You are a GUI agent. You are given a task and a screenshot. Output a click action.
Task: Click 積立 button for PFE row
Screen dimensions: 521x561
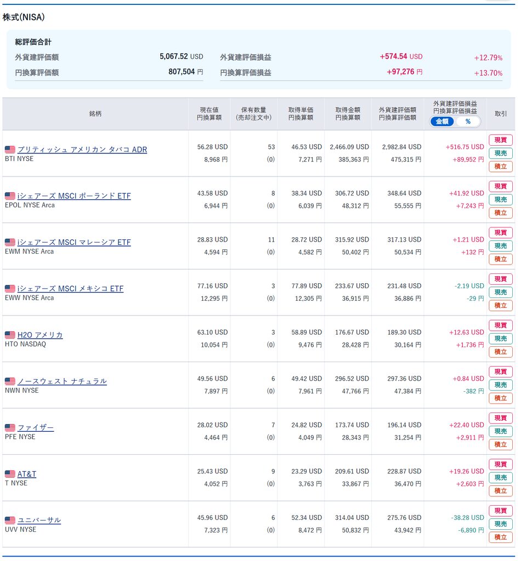(x=501, y=444)
